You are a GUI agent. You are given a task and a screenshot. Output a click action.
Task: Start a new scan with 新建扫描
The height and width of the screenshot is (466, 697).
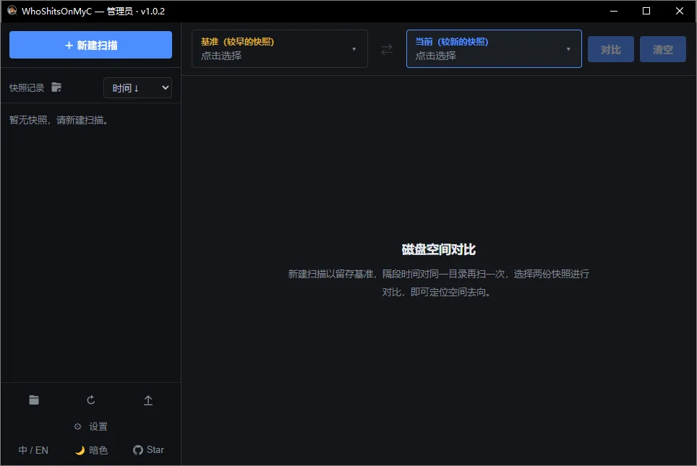pyautogui.click(x=90, y=45)
